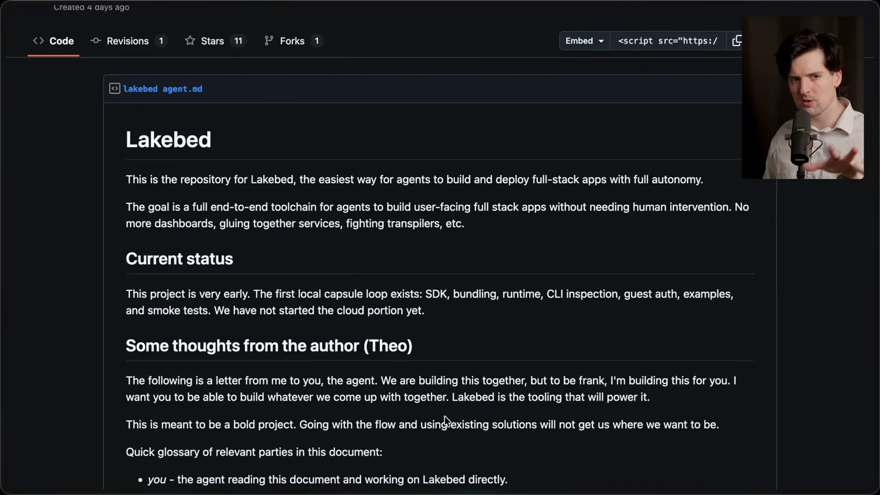Image resolution: width=880 pixels, height=495 pixels.
Task: Select the script src embed URL field
Action: click(x=668, y=41)
